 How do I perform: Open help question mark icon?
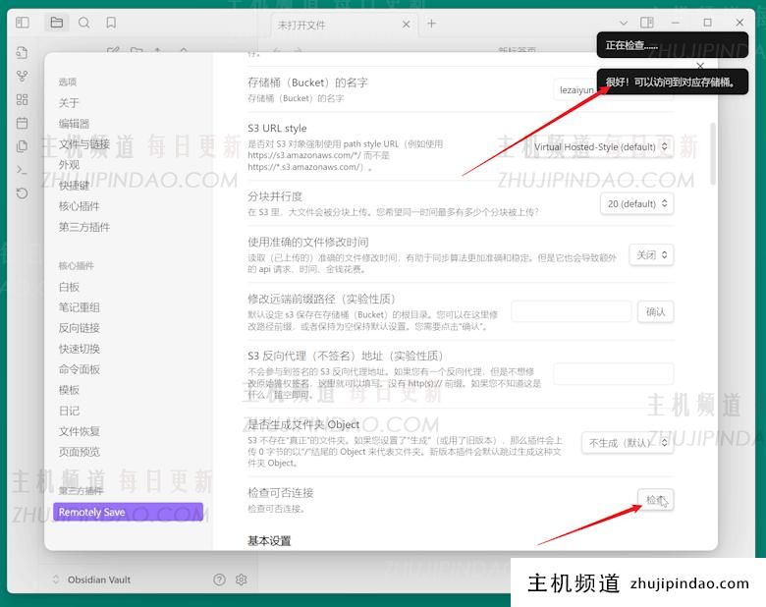[219, 579]
